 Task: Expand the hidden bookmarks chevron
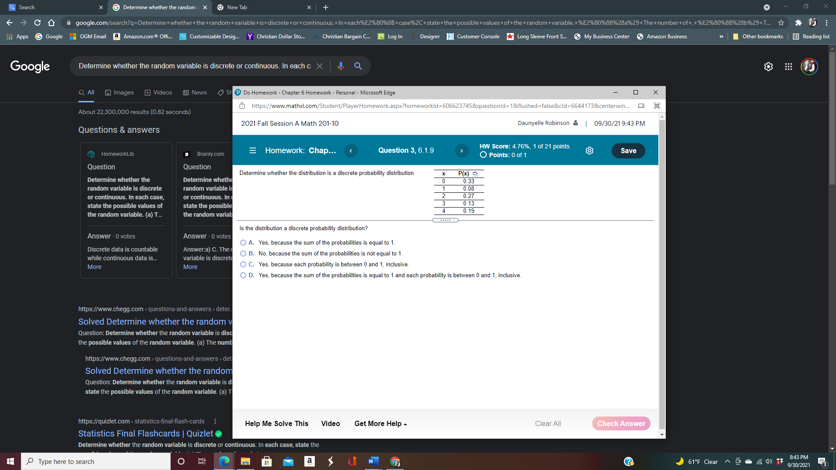tap(722, 37)
